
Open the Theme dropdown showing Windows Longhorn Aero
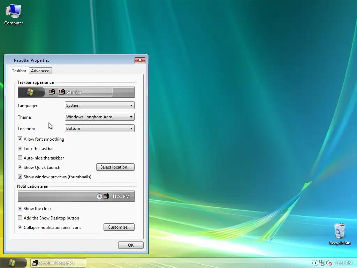[99, 117]
